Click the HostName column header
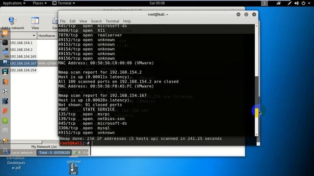 (x=48, y=36)
